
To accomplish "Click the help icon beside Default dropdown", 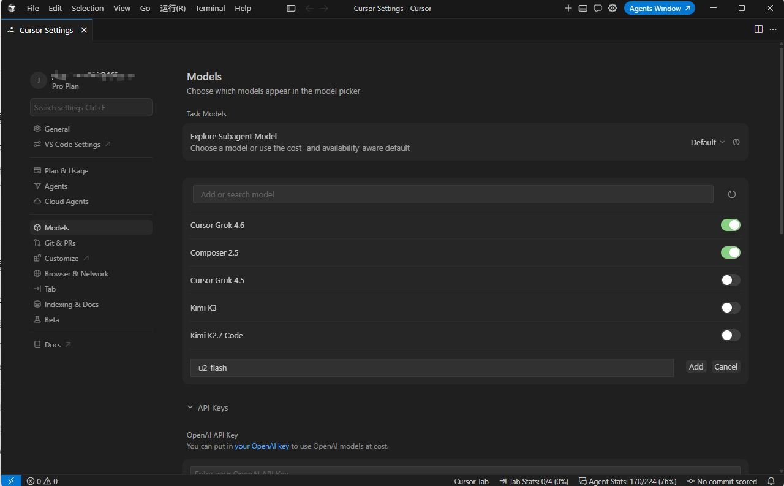I will tap(736, 142).
